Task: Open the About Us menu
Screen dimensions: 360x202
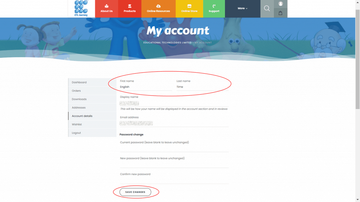Action: pos(107,8)
